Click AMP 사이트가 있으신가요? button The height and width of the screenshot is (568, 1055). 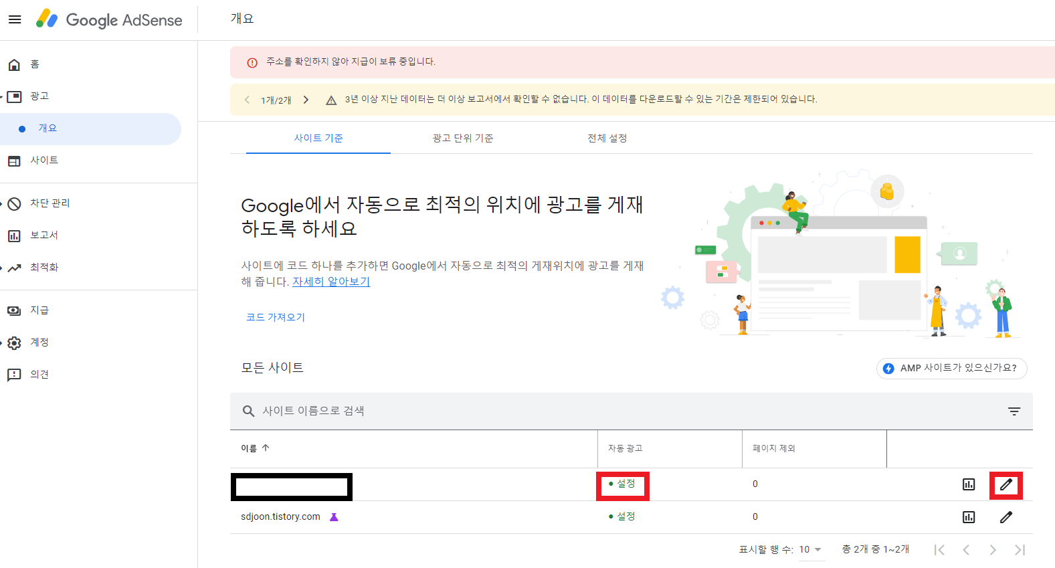pos(951,369)
